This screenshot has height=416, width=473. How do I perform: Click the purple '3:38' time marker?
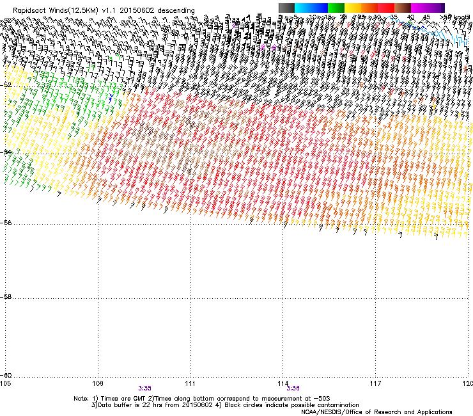[x=293, y=388]
